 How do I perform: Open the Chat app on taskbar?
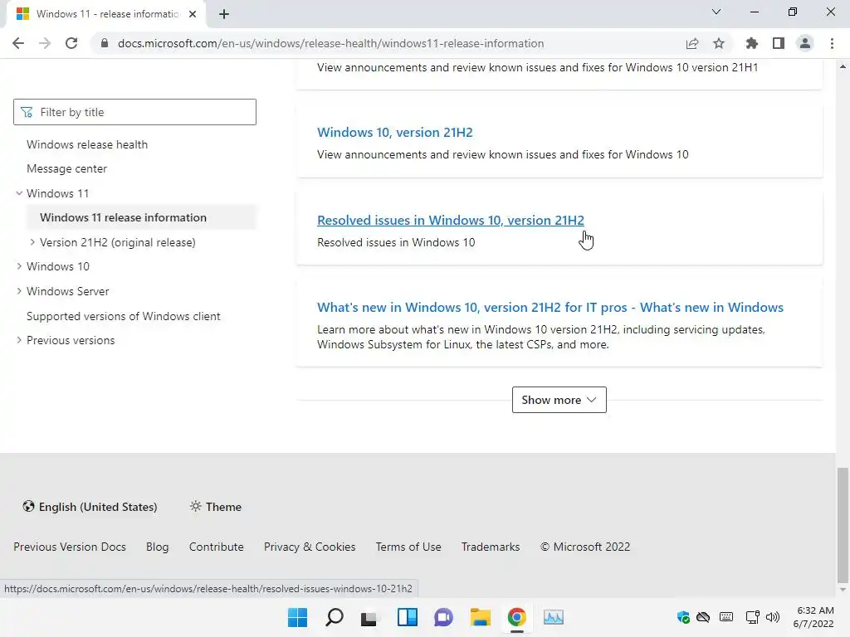(443, 617)
